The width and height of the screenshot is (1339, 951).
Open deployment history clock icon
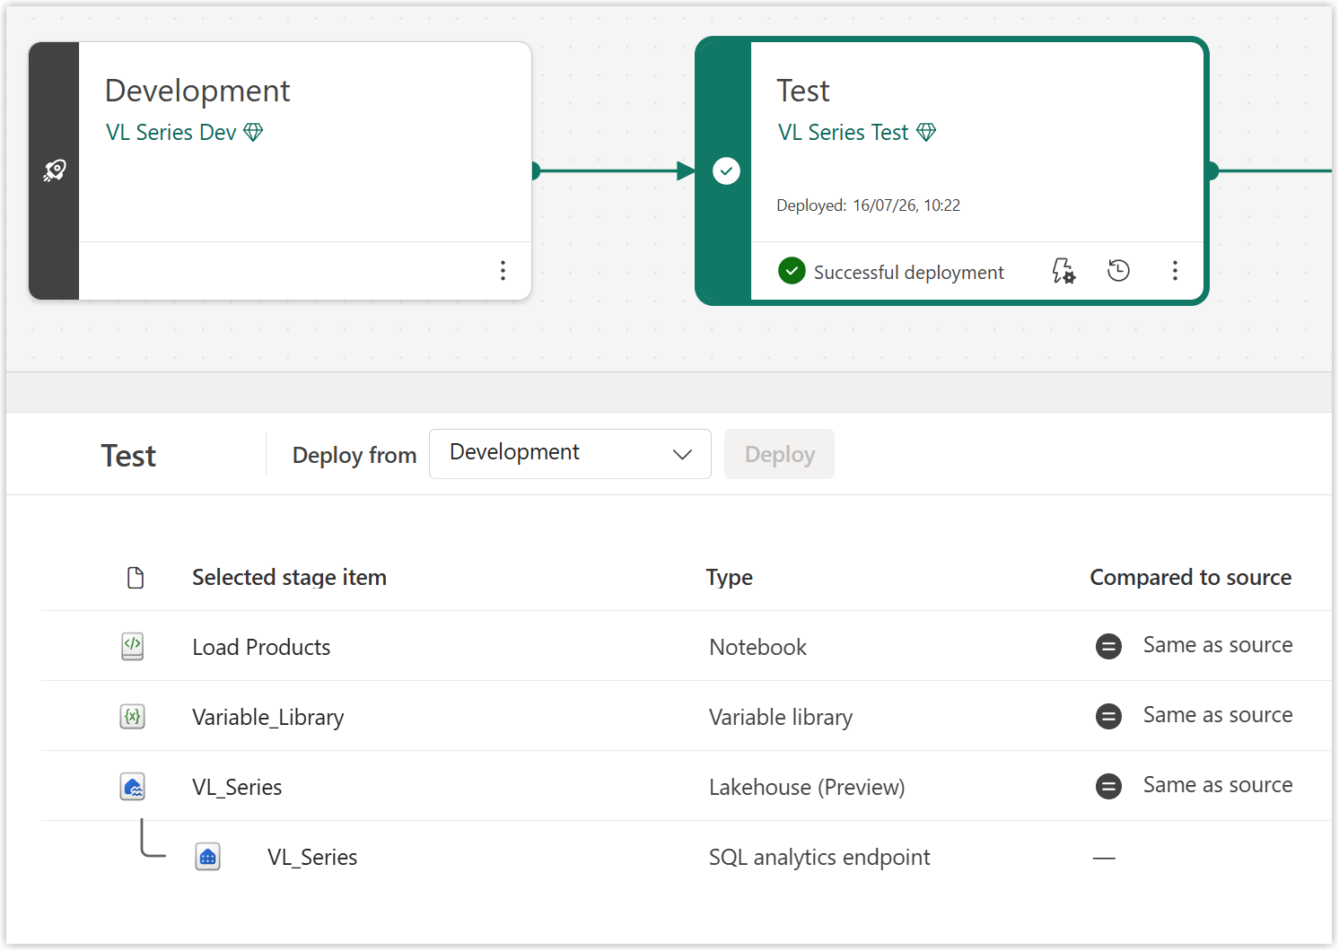(1118, 270)
